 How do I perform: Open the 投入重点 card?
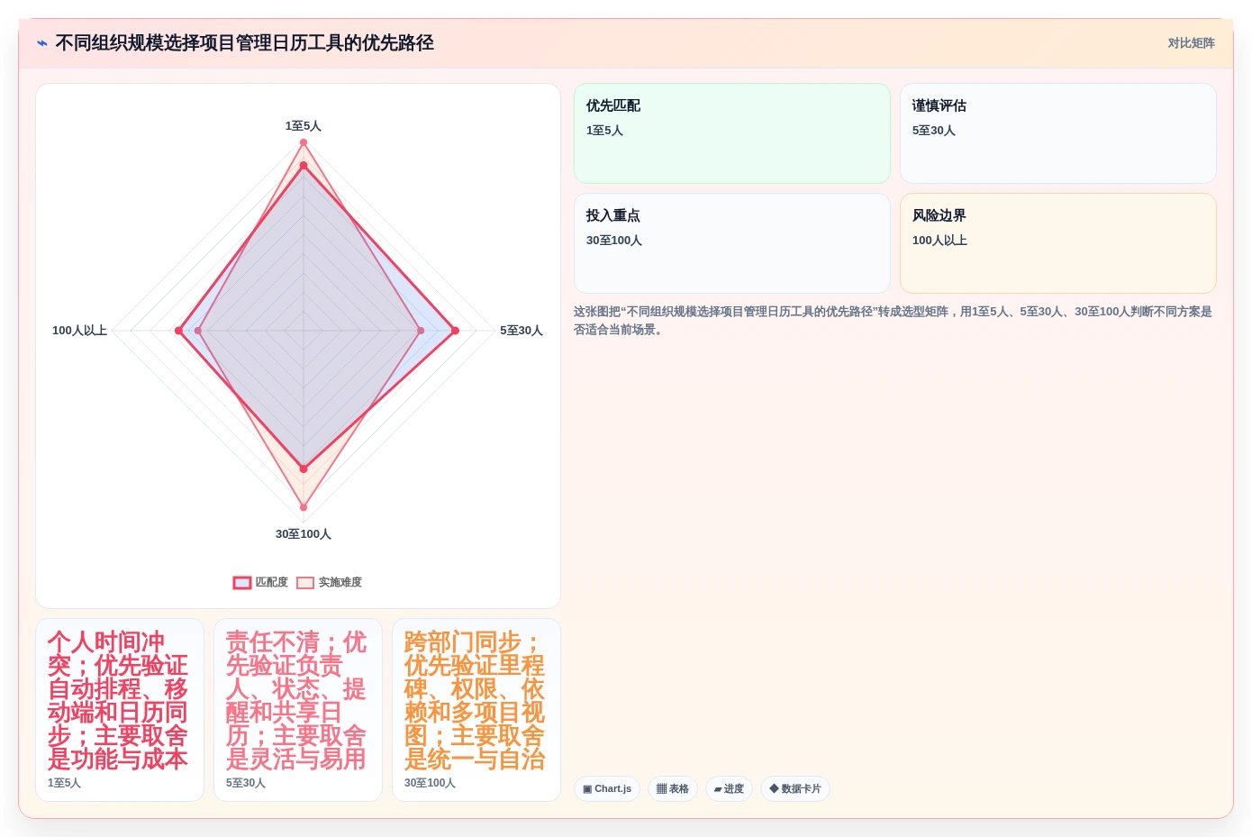click(732, 243)
